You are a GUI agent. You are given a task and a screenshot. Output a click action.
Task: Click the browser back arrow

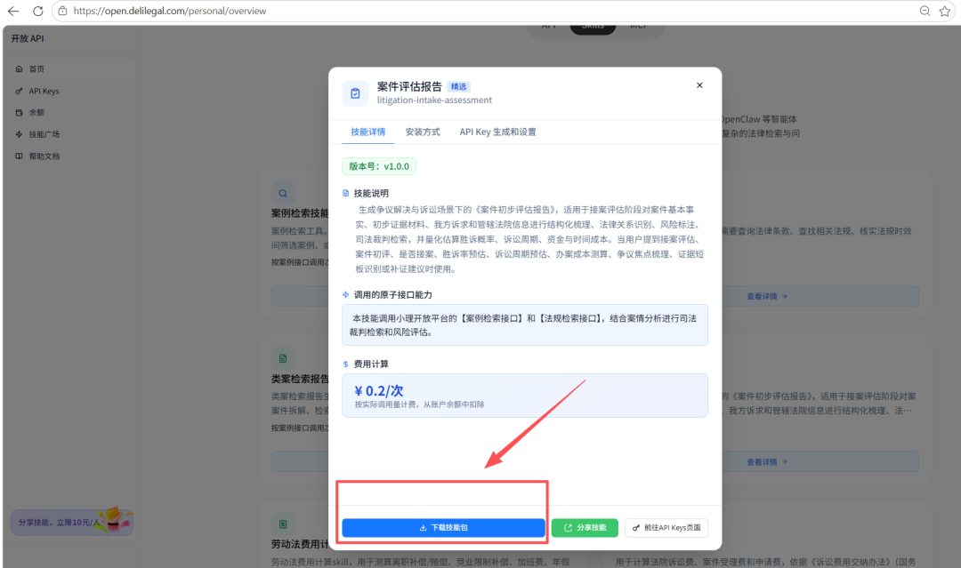pyautogui.click(x=12, y=11)
